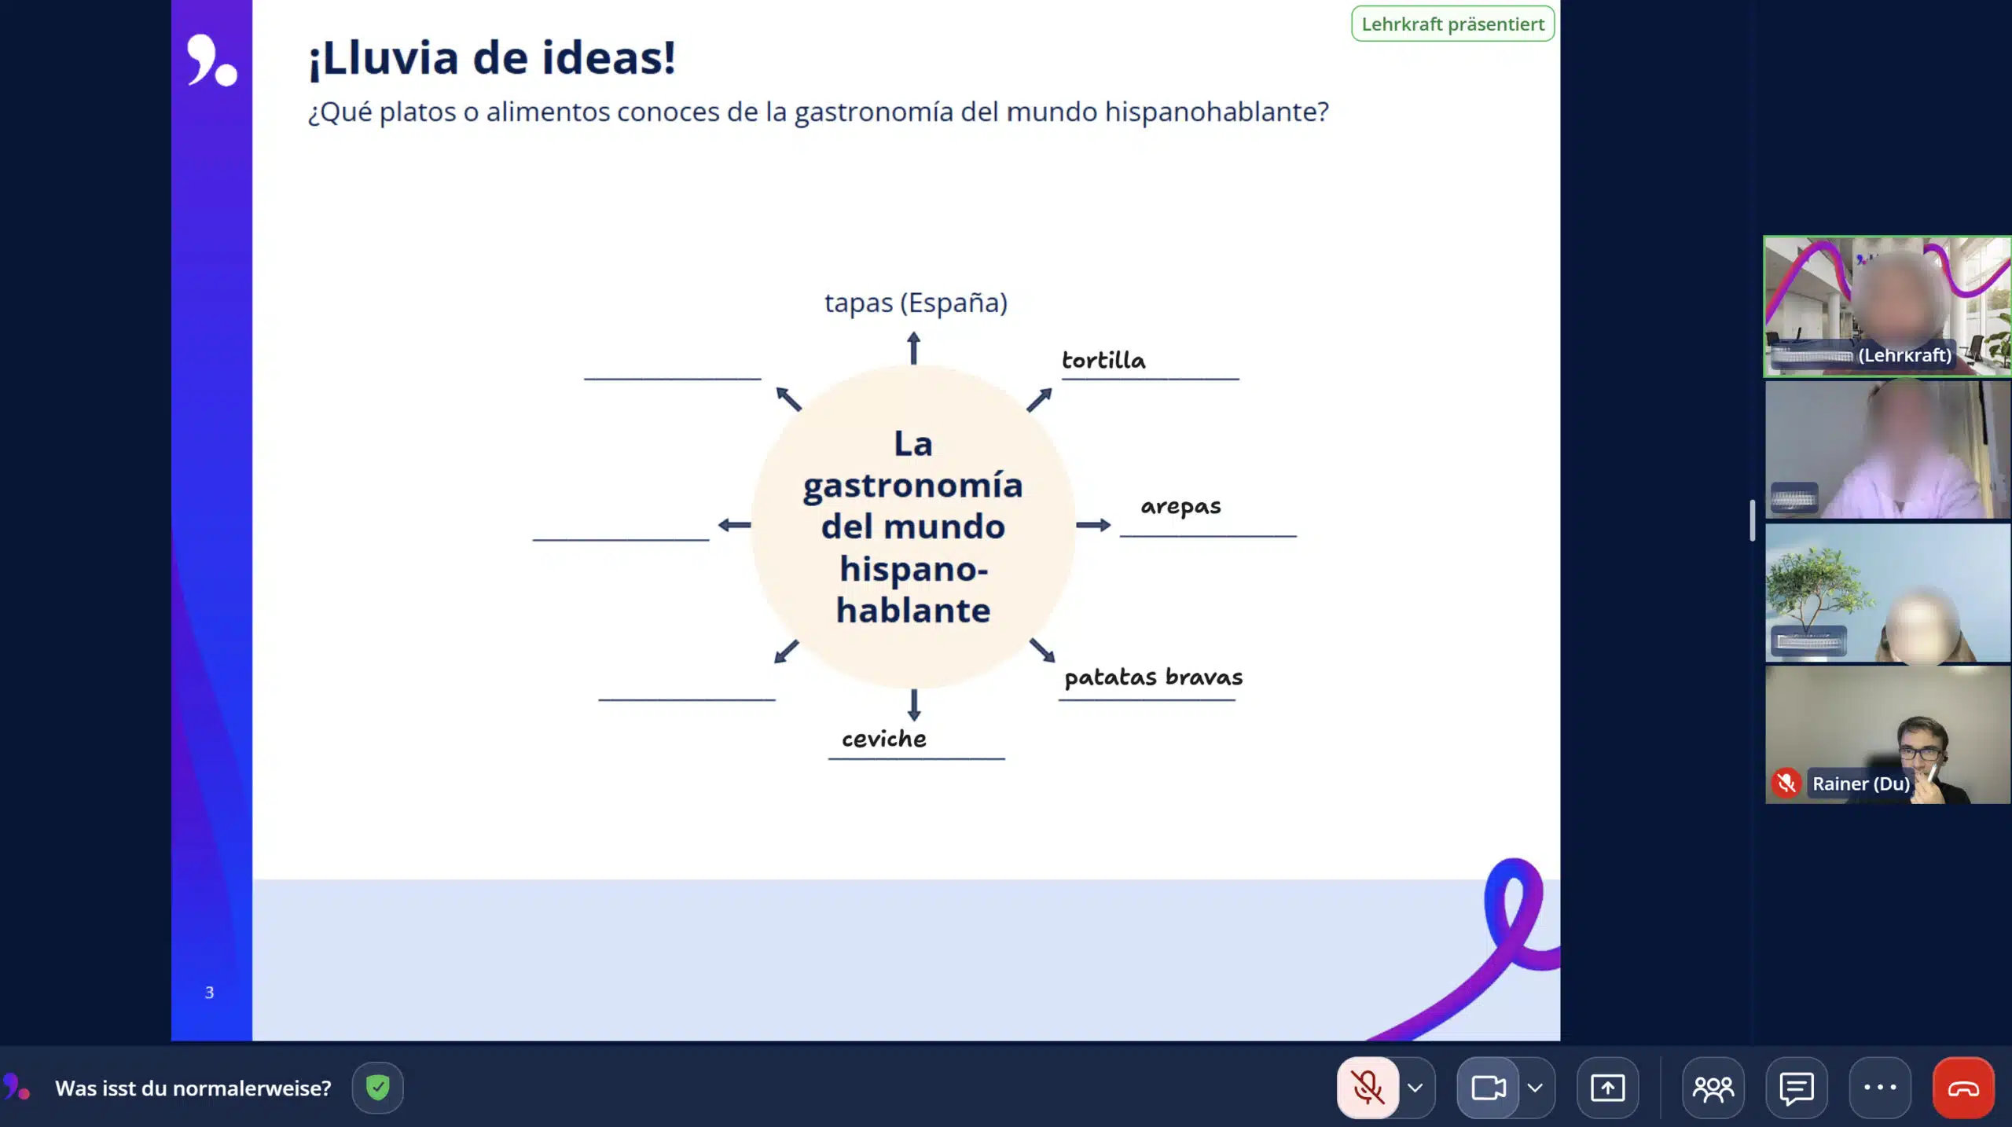Select Rainer (Du) video tile
The width and height of the screenshot is (2012, 1127).
1886,734
